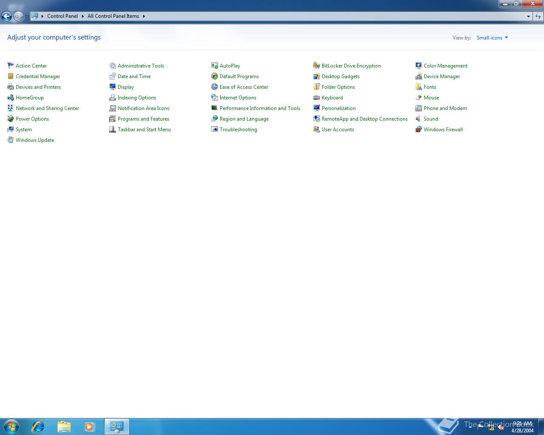Expand the Control Panel breadcrumb arrow

[x=82, y=16]
